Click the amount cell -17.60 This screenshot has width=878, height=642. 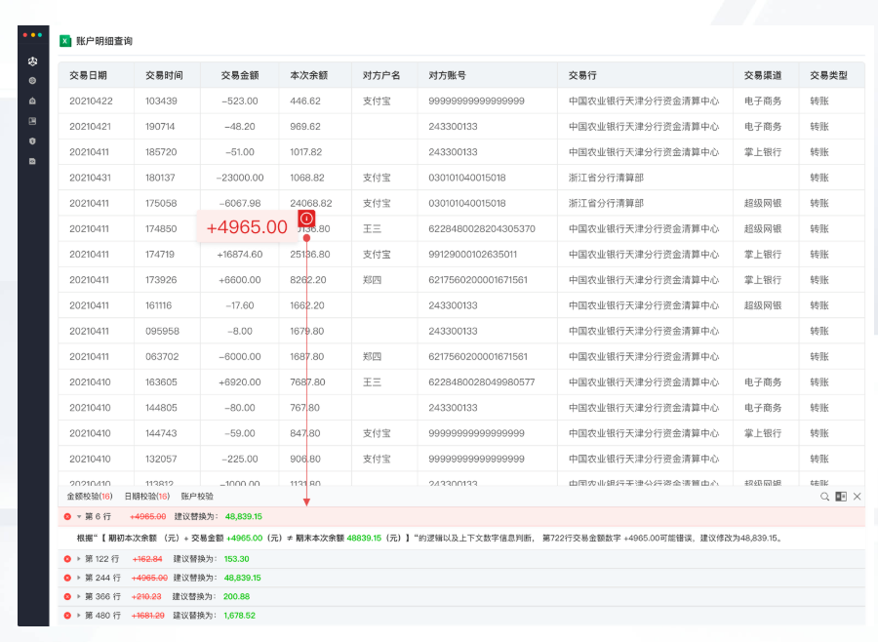coord(240,305)
